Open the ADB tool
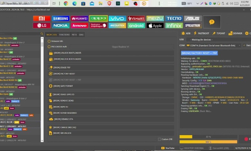The image size is (251, 151). coord(186,33)
